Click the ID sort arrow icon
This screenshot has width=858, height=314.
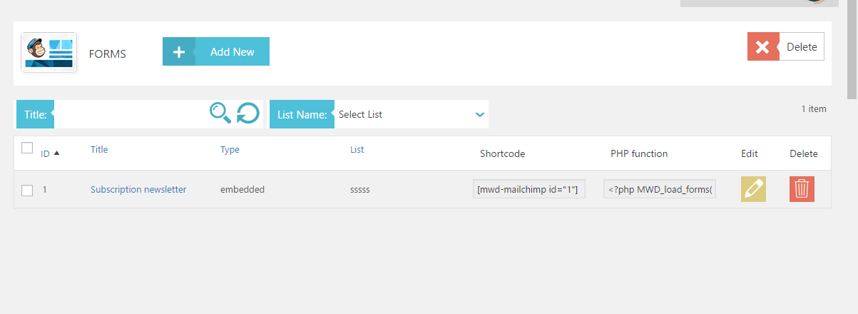(x=57, y=153)
